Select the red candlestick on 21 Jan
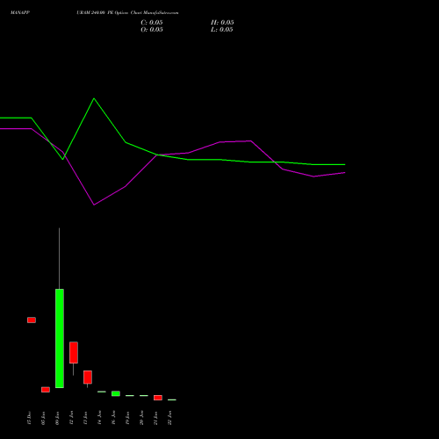Screen dimensions: 439x439 pyautogui.click(x=158, y=398)
